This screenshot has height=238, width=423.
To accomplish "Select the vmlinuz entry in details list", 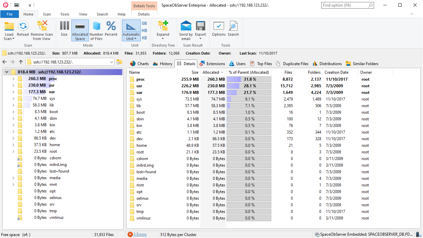I will pos(260,218).
